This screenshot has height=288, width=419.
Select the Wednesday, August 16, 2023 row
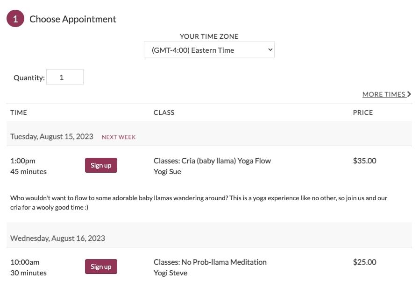(209, 238)
